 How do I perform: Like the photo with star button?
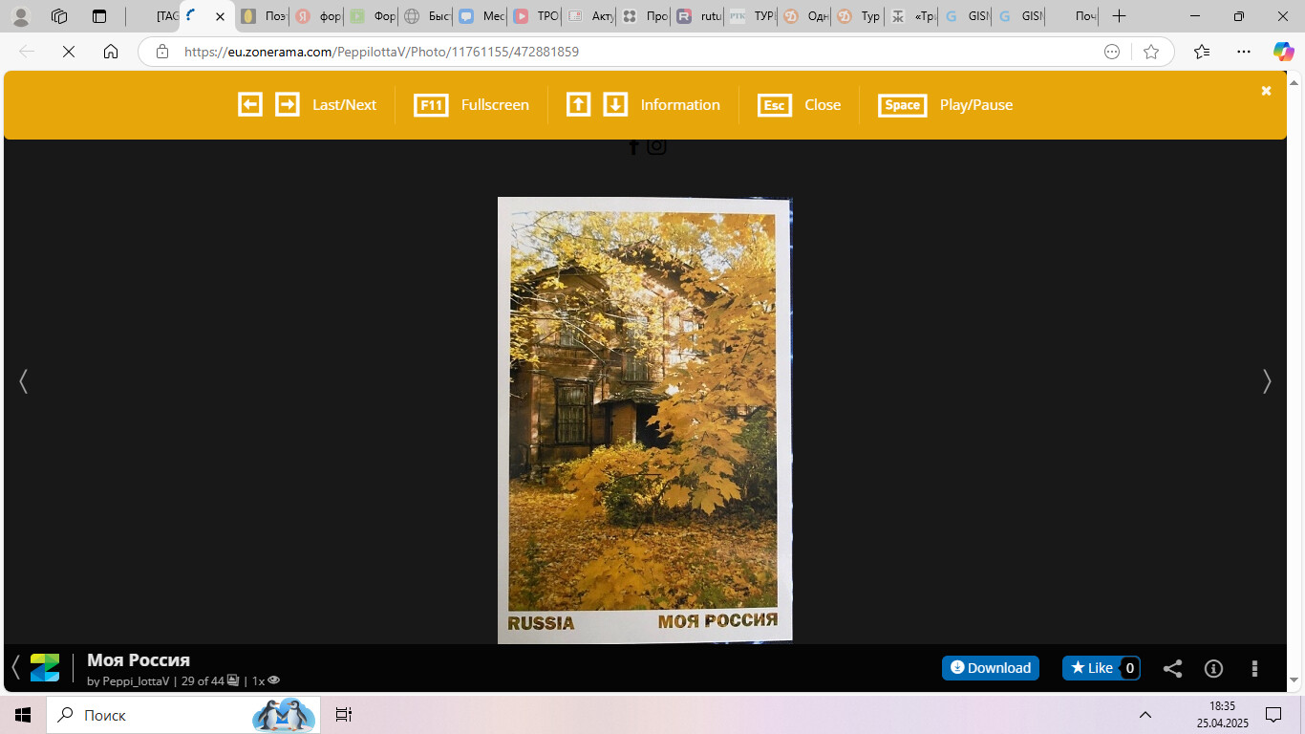coord(1091,668)
